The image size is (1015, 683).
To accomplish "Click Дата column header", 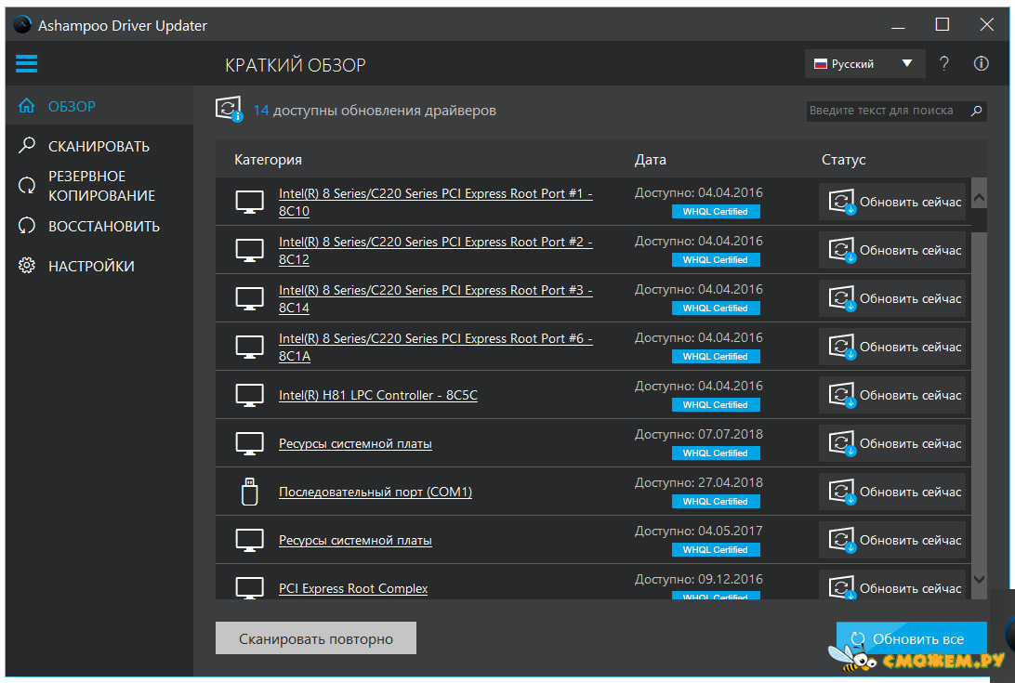I will point(650,160).
